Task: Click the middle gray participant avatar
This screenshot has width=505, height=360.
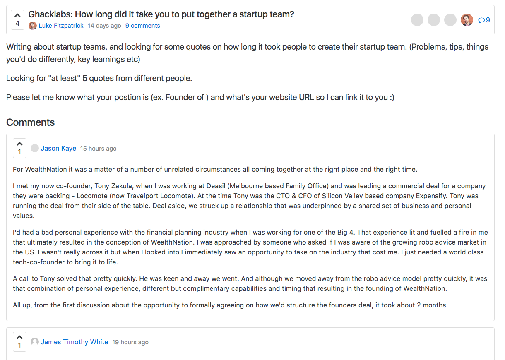Action: (434, 20)
